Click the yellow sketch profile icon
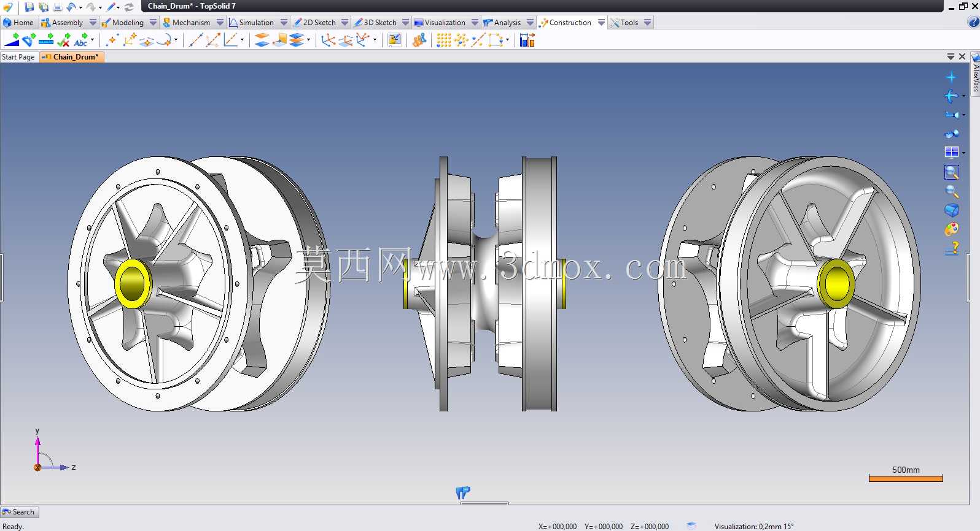This screenshot has width=980, height=531. 395,40
